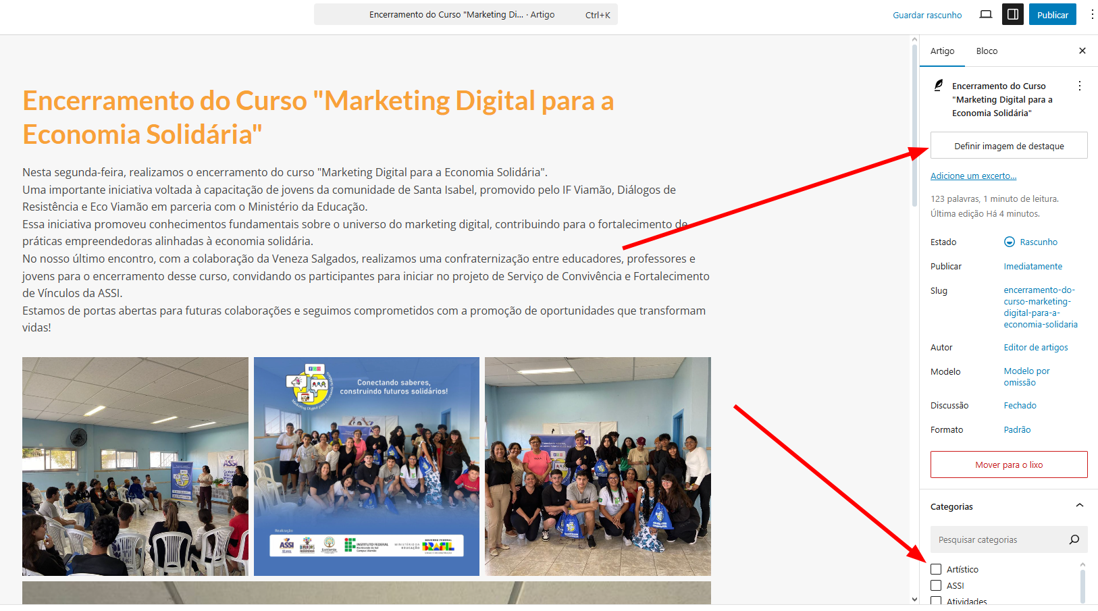
Task: Open post actions three-dot menu
Action: tap(1079, 86)
